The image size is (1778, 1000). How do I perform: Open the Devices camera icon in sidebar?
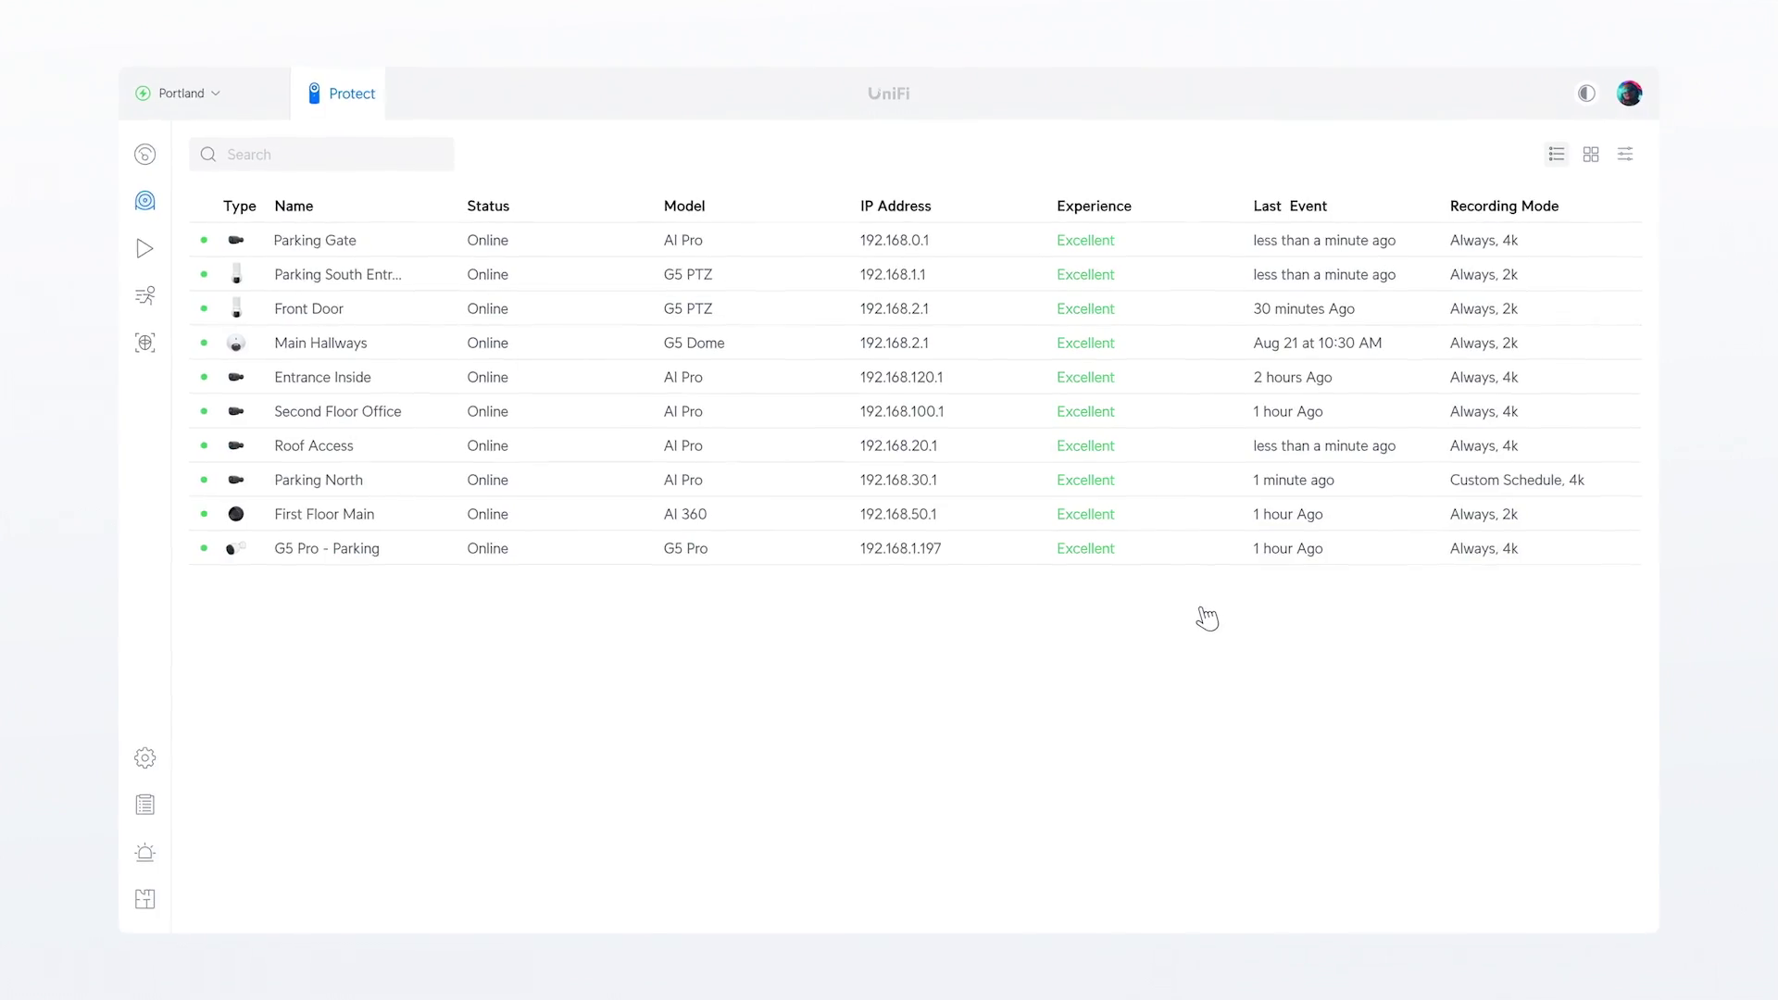coord(144,201)
